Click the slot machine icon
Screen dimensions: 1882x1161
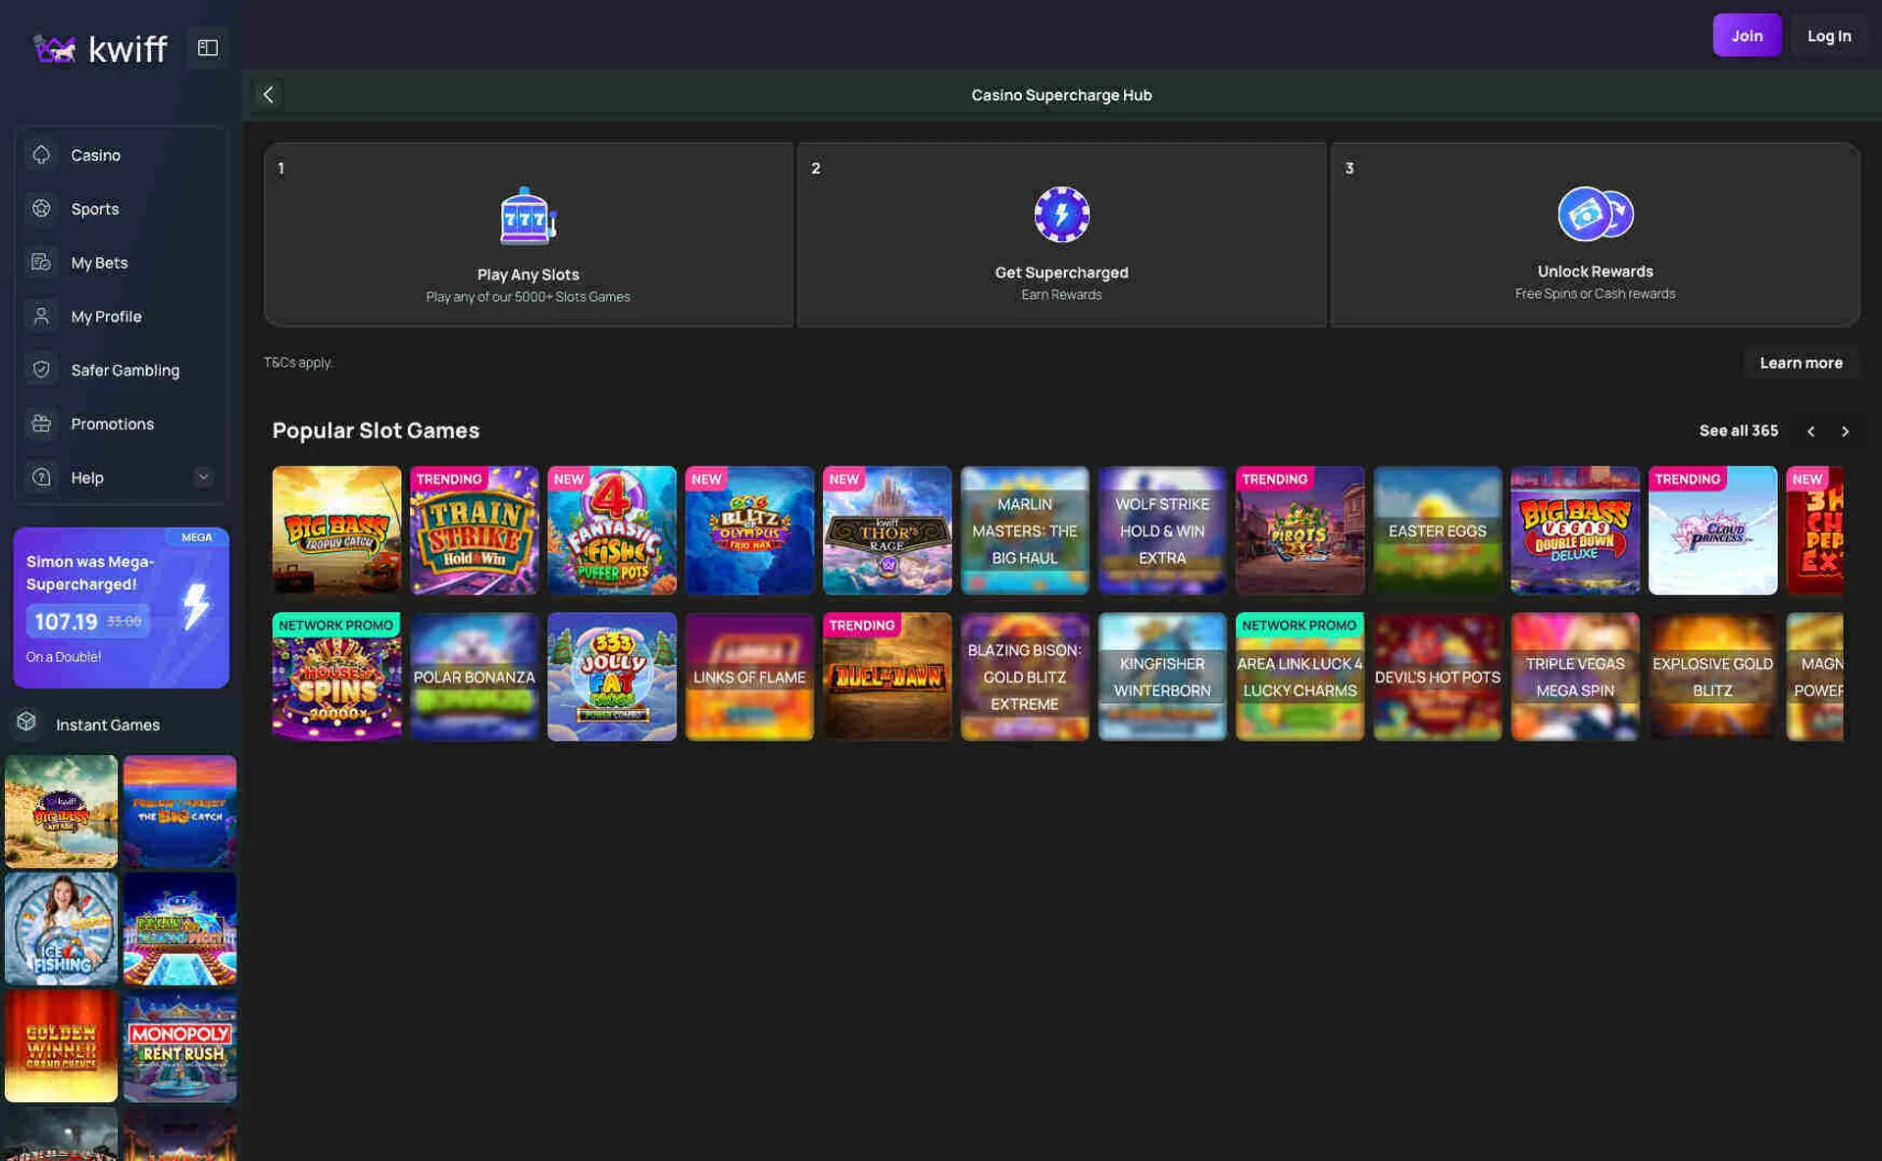528,216
